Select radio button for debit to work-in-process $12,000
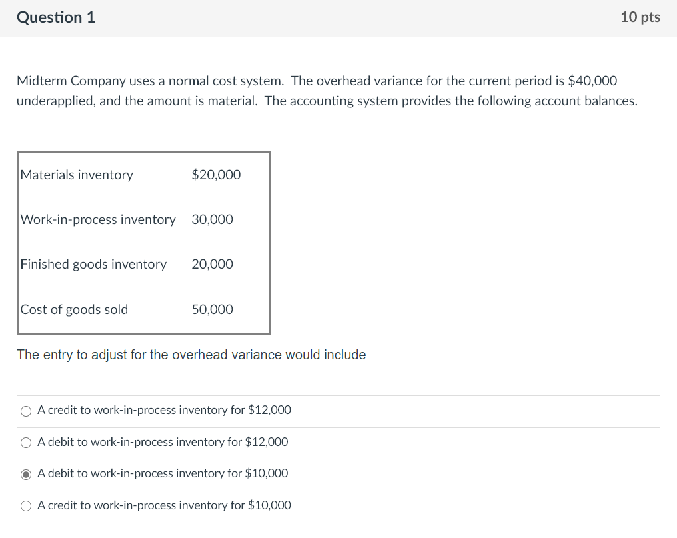Image resolution: width=677 pixels, height=538 pixels. pyautogui.click(x=25, y=442)
